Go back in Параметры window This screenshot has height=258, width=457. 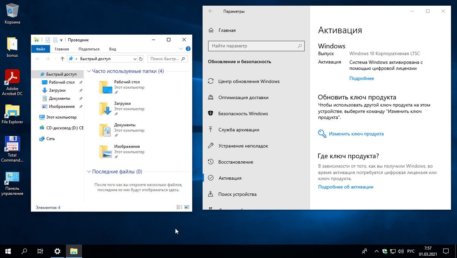211,11
